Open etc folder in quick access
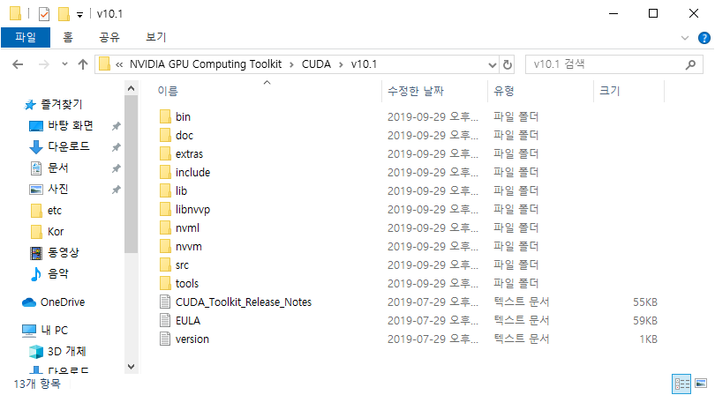 pos(46,211)
